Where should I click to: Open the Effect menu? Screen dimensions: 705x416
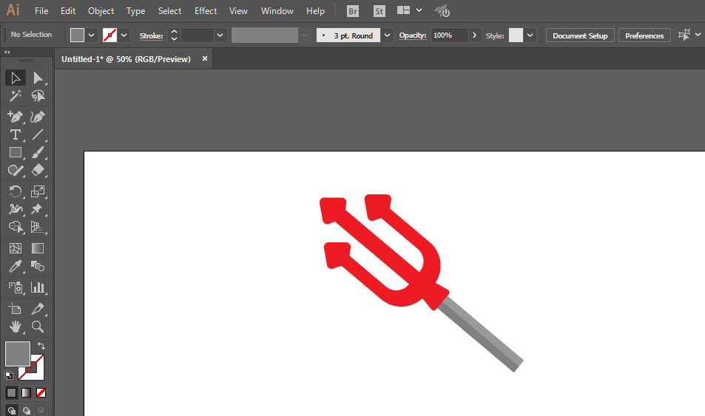pos(206,11)
